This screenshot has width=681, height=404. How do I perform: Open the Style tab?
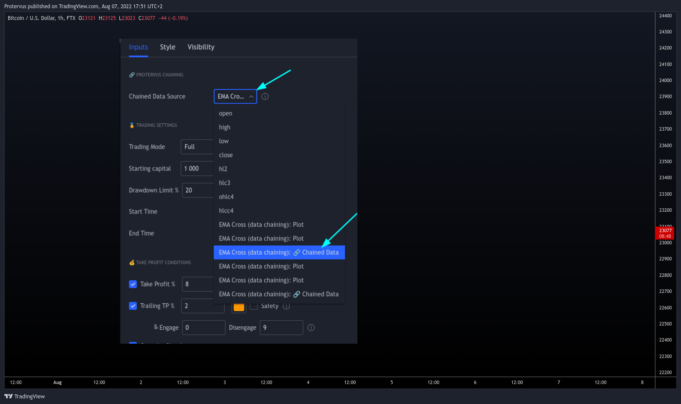pos(167,47)
